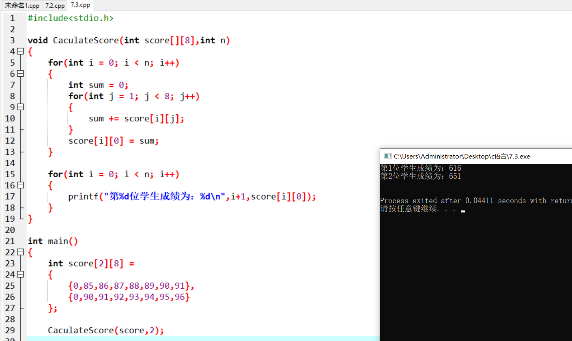Image resolution: width=572 pixels, height=341 pixels.
Task: Click 'score[i][0] = sum;' statement
Action: [x=114, y=141]
